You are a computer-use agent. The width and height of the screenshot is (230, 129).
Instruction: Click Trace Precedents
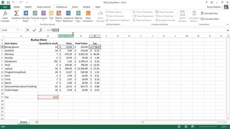pos(143,12)
